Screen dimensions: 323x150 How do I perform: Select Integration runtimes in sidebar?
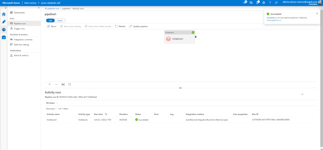click(23, 39)
